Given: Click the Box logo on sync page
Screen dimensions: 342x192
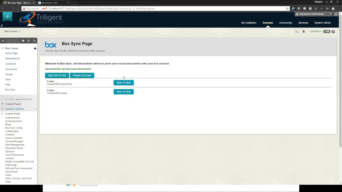Looking at the screenshot, I should [x=50, y=45].
